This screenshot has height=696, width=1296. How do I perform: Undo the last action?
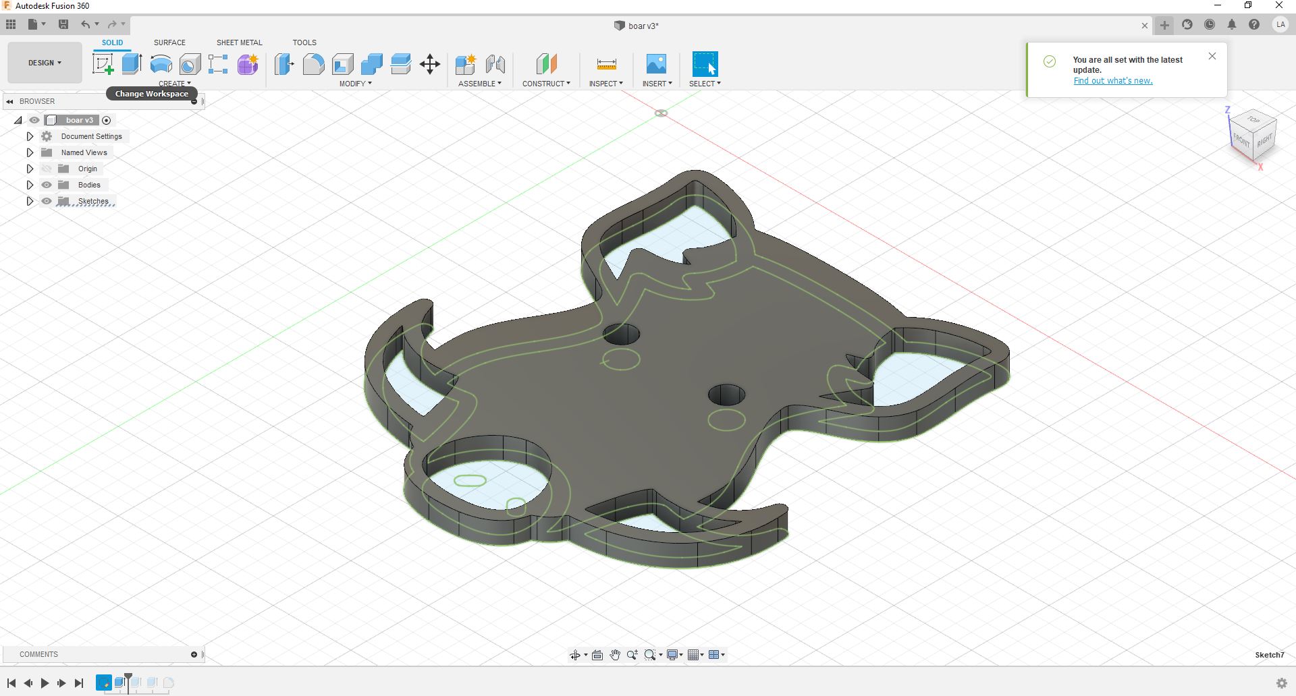click(x=85, y=24)
